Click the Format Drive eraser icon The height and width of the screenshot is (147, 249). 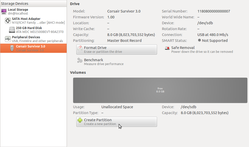(x=80, y=48)
